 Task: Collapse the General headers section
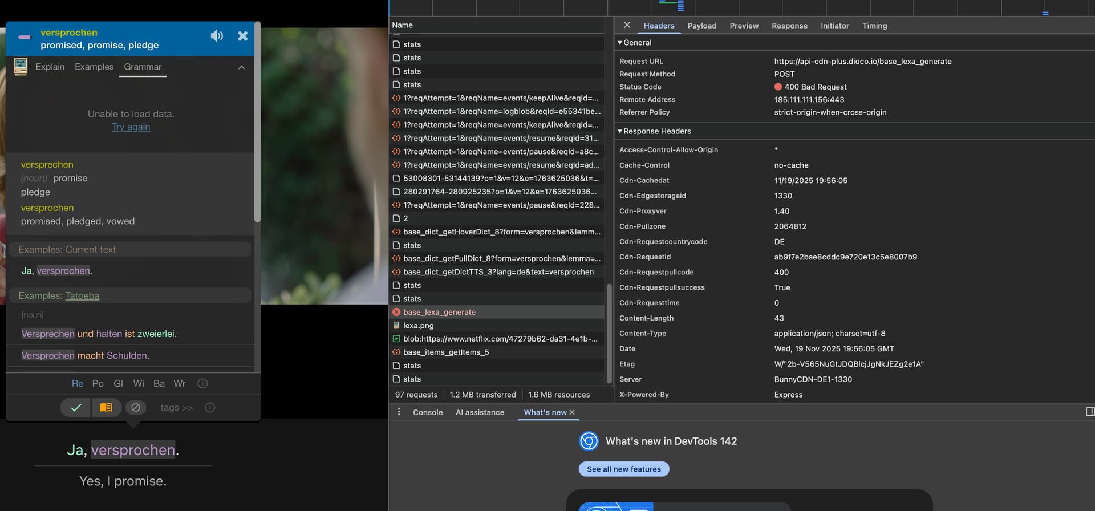coord(620,43)
